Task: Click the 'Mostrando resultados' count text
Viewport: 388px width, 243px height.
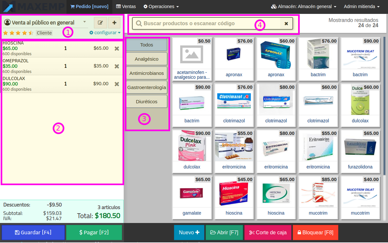Action: [x=353, y=23]
